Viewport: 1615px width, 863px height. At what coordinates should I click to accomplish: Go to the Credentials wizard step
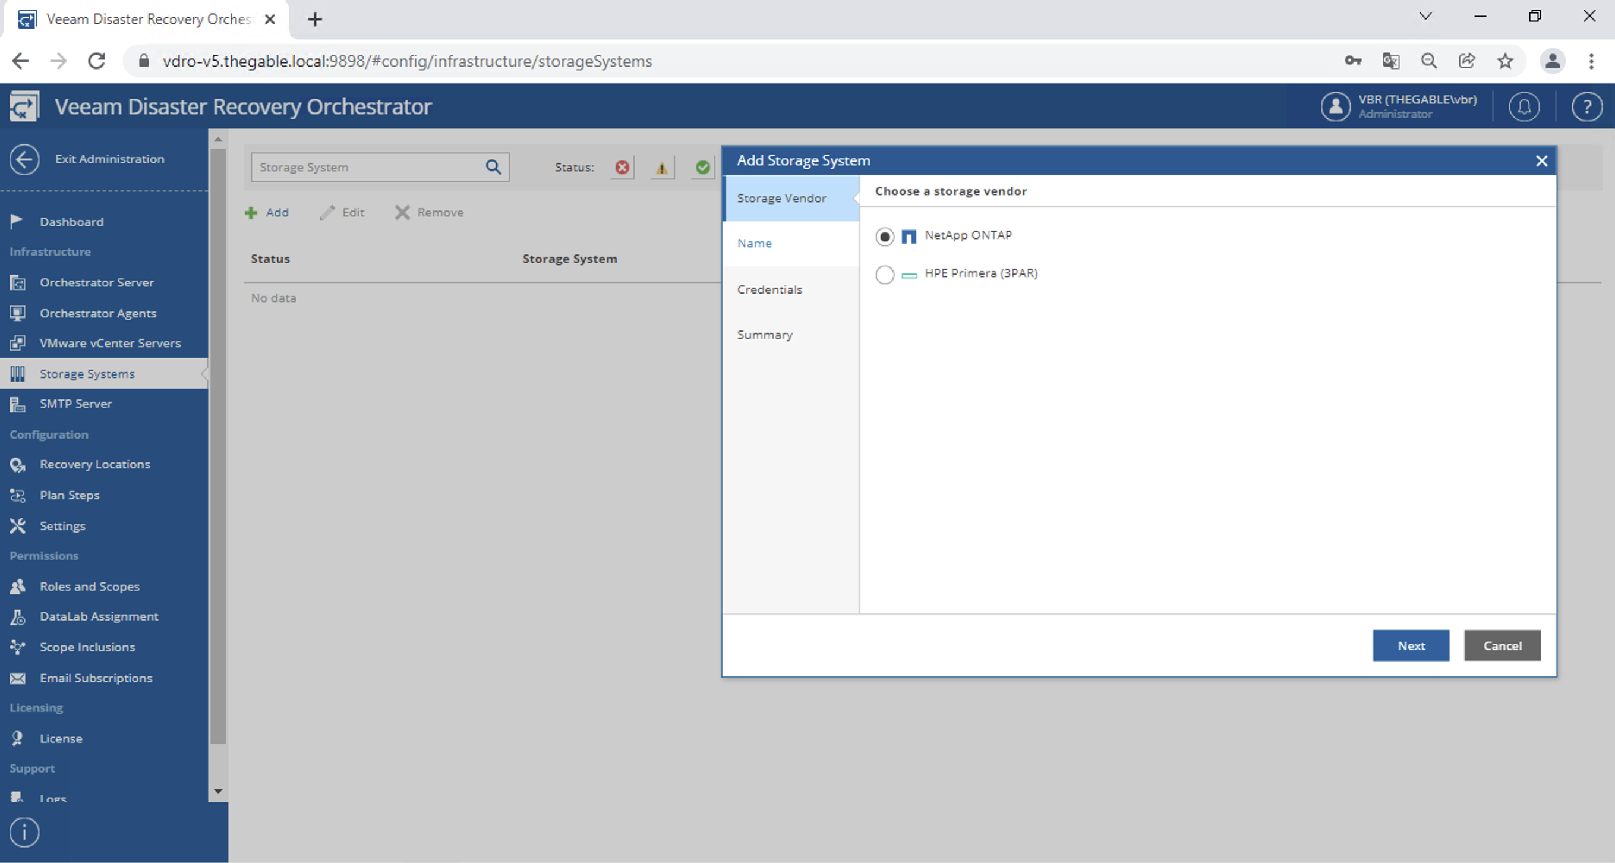click(791, 290)
